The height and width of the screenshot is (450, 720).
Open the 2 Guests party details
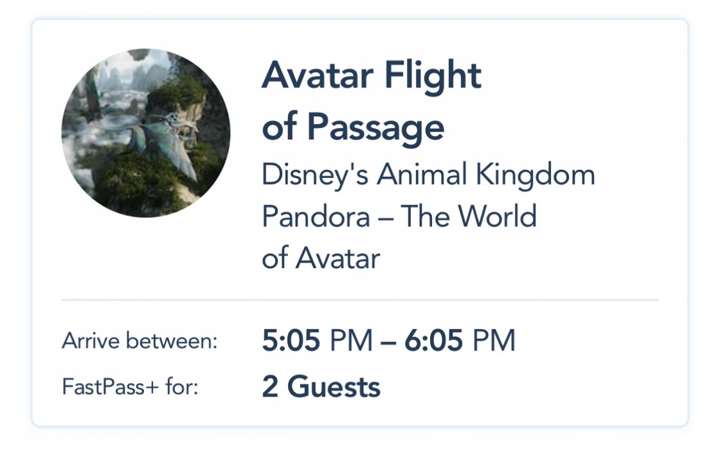[321, 386]
